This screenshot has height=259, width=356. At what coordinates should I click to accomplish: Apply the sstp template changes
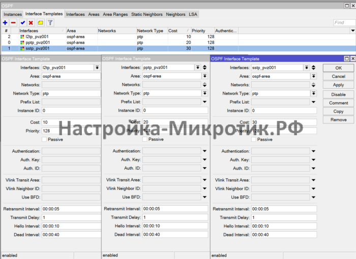click(x=339, y=85)
